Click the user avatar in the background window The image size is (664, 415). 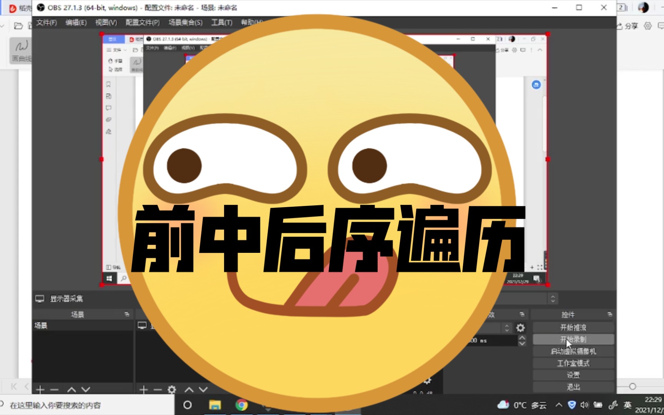[x=643, y=7]
